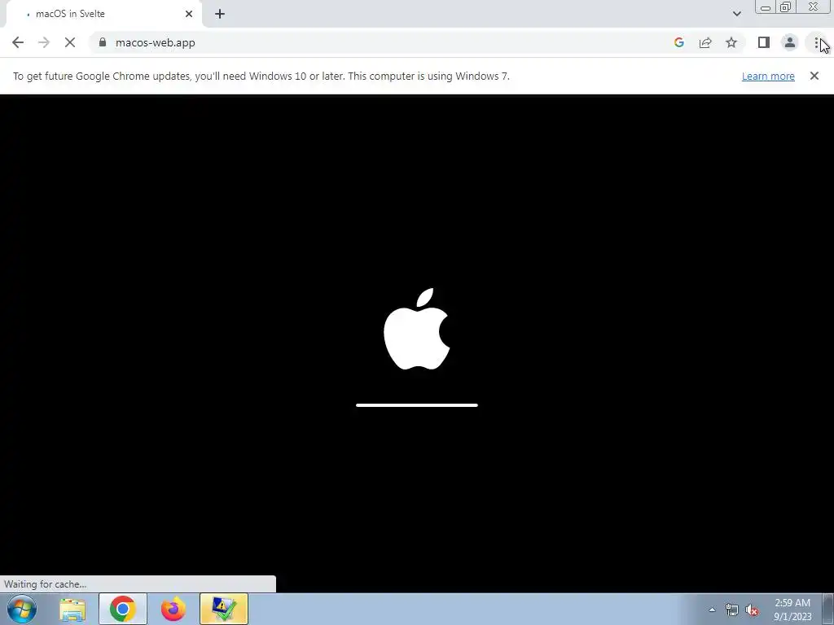This screenshot has width=834, height=625.
Task: Stop loading the page
Action: [70, 42]
